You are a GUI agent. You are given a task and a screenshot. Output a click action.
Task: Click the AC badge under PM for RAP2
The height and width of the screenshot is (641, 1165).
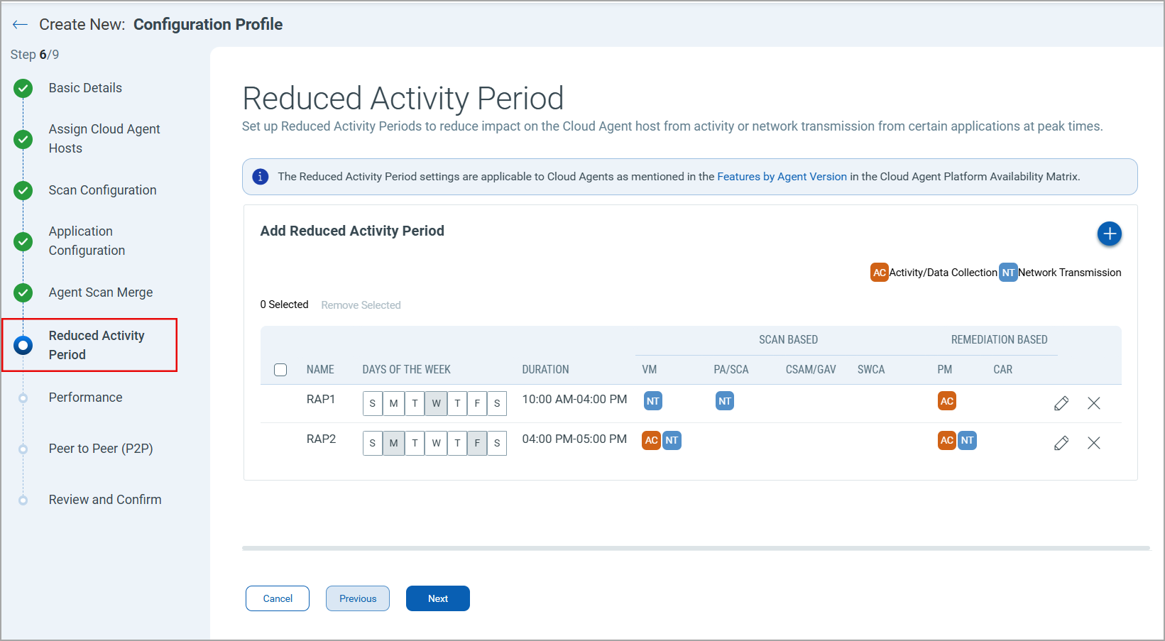click(x=946, y=440)
